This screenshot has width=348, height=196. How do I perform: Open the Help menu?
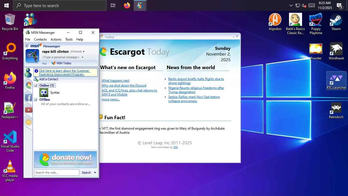(80, 39)
